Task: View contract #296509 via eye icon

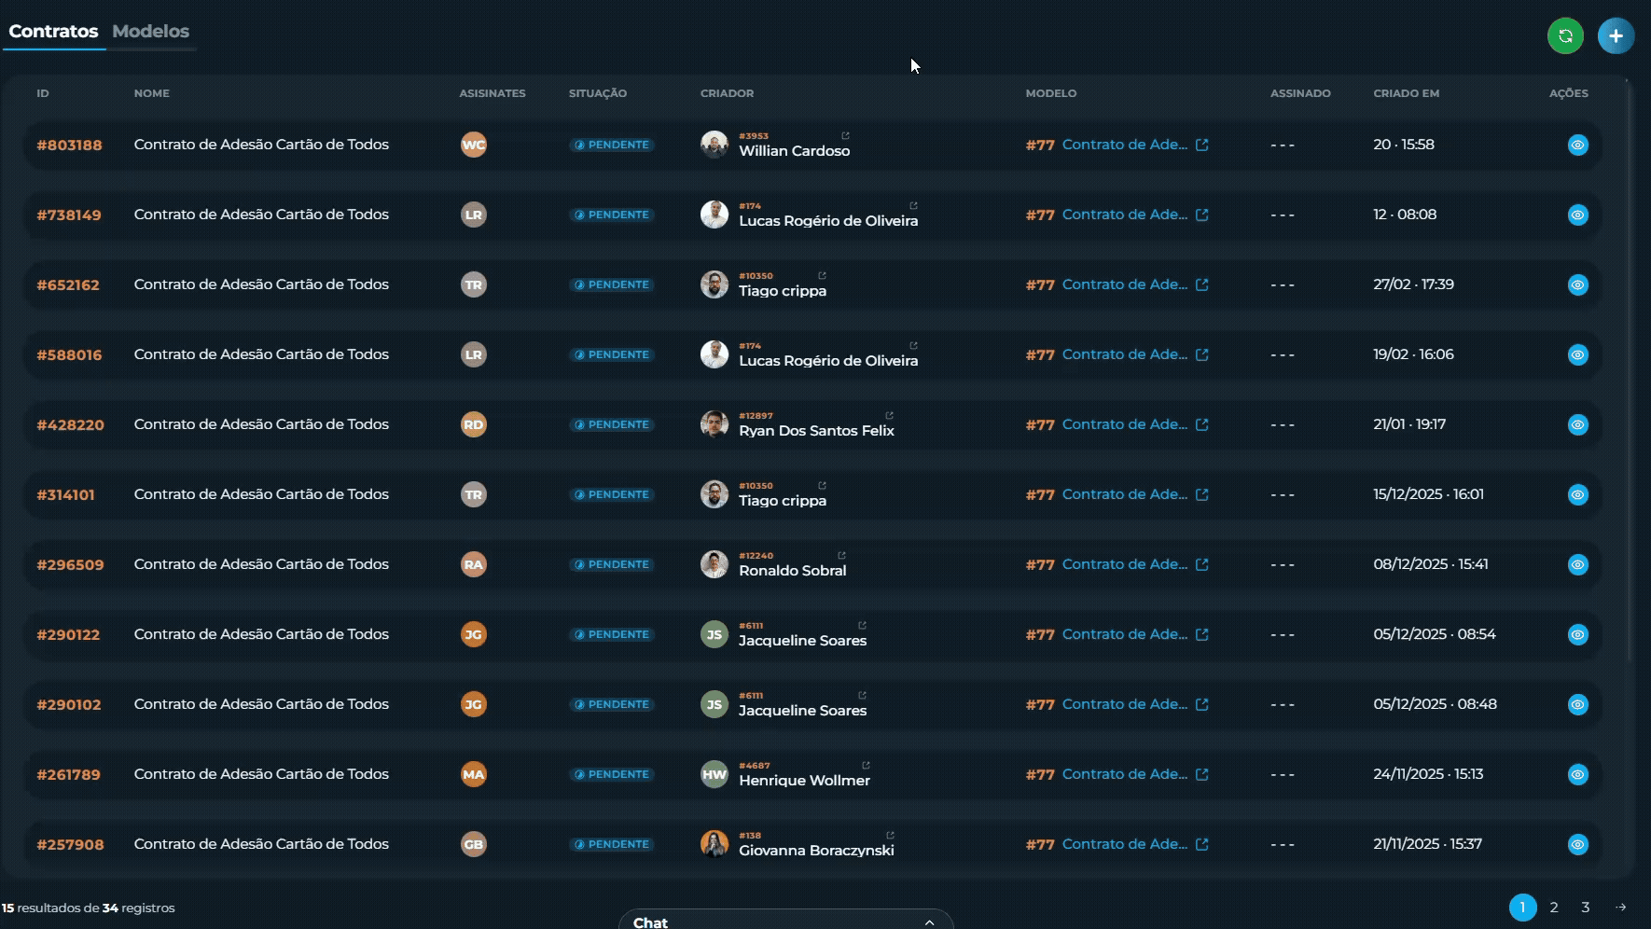Action: point(1577,564)
